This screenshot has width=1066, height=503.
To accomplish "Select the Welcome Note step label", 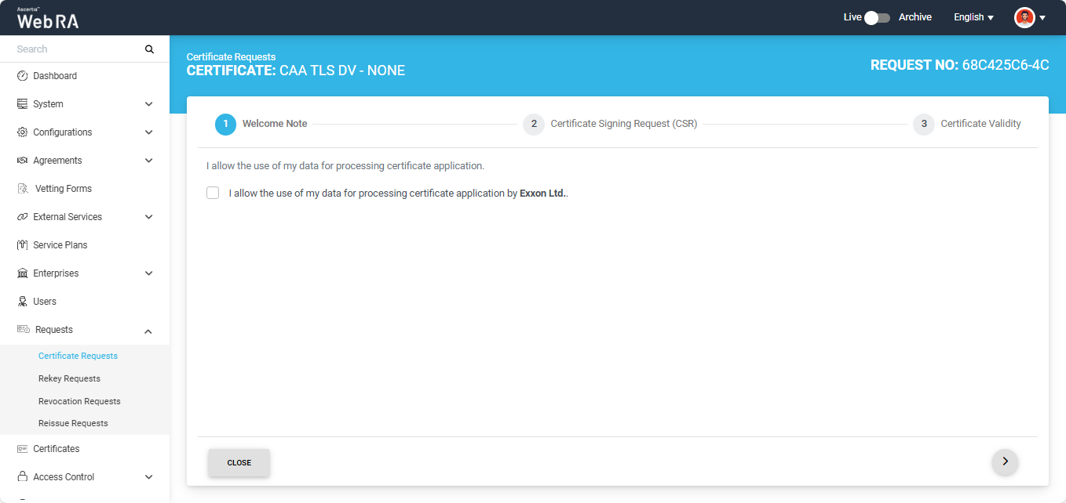I will [275, 124].
